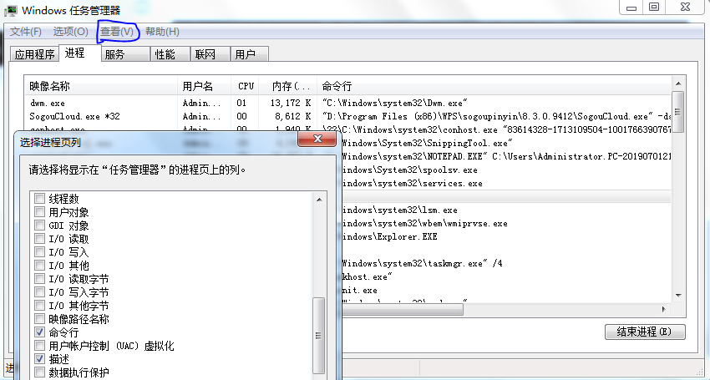Click the column list scrollbar thumb in dialog
Screen dimensions: 710x380
click(319, 336)
